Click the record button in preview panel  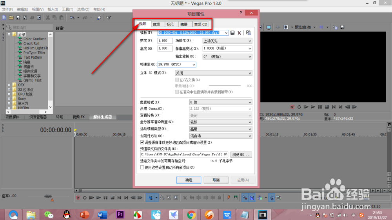click(292, 107)
